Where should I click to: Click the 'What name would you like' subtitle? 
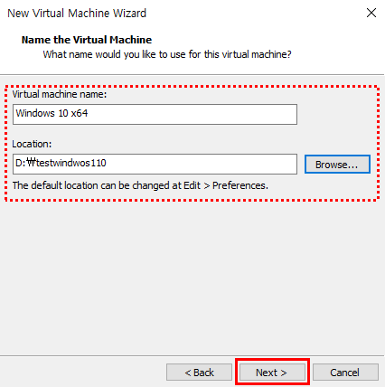pyautogui.click(x=167, y=54)
